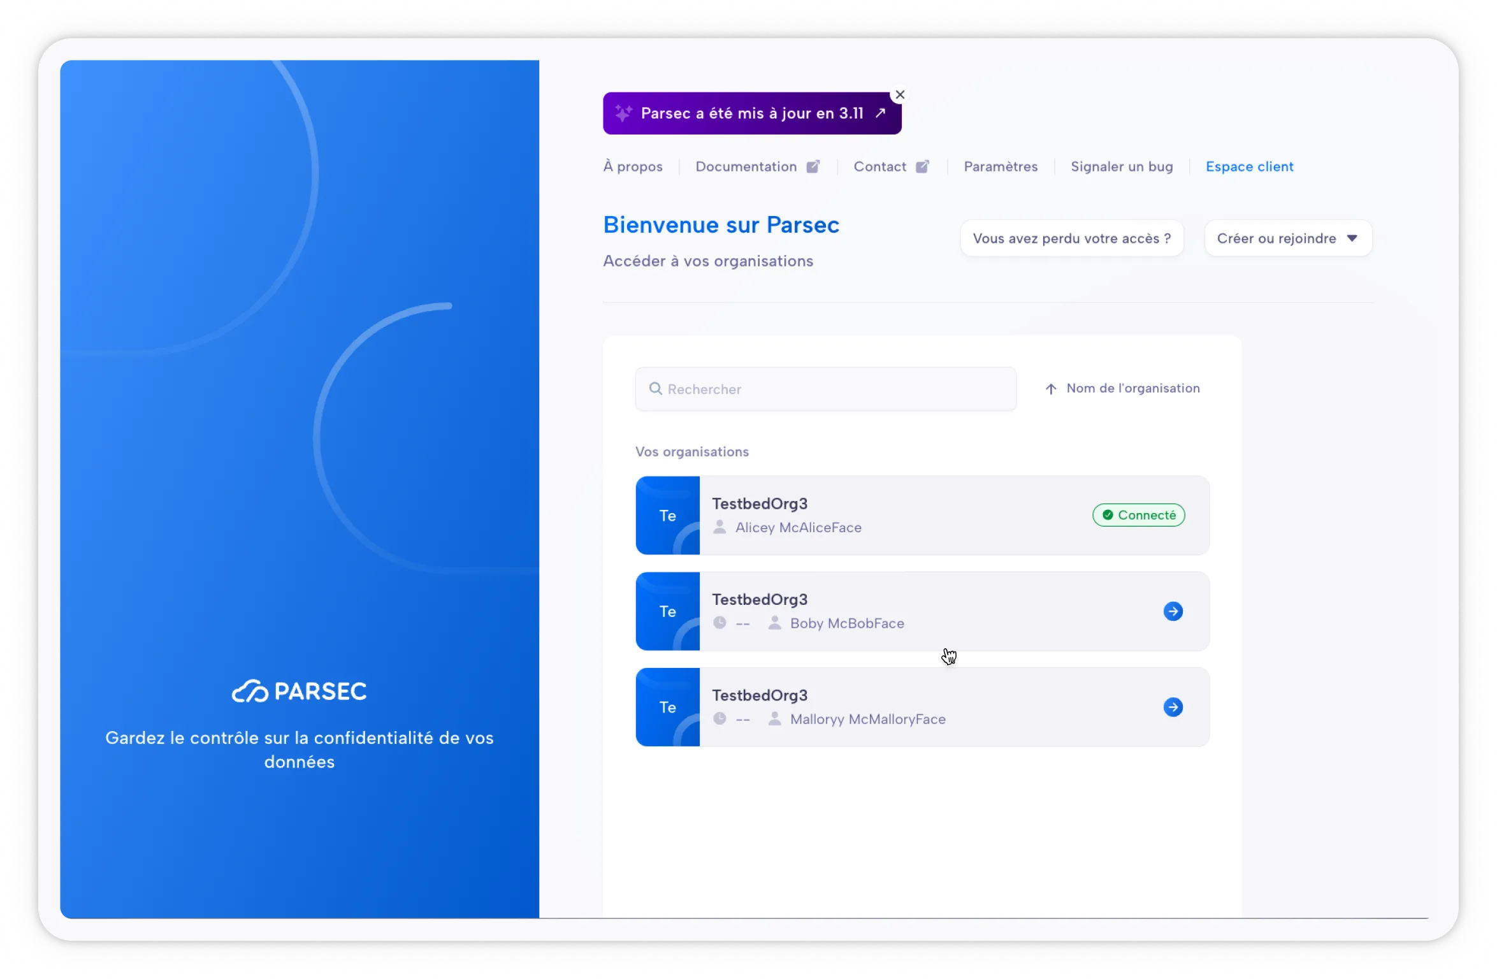
Task: Expand the Créer ou rejoindre dropdown
Action: click(1287, 238)
